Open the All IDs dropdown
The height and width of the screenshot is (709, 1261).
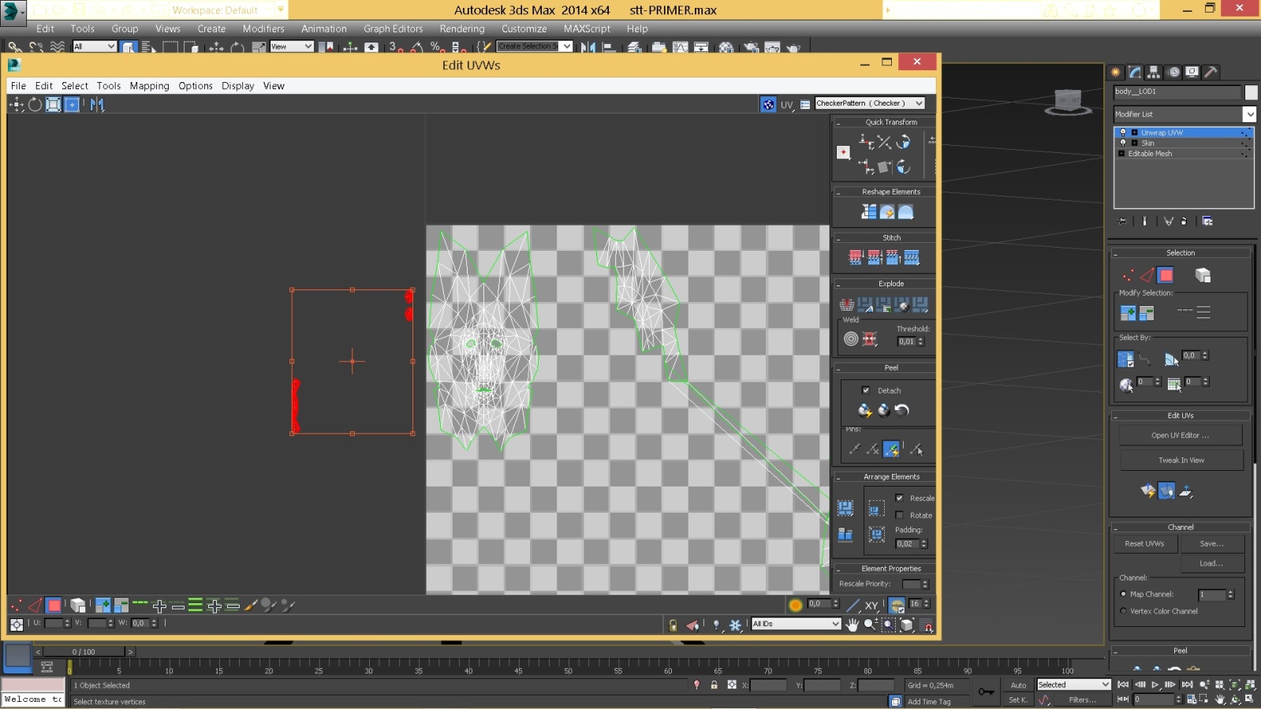796,624
